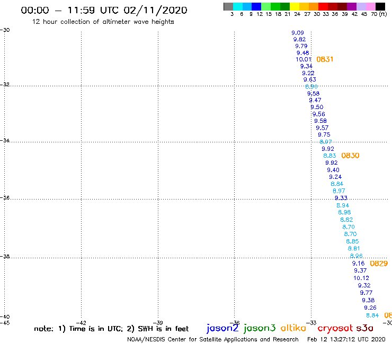392x344 pixels.
Task: Click the wave height value 9.57
Action: click(322, 128)
